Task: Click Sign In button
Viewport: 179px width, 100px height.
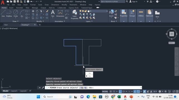Action: [x=133, y=2]
